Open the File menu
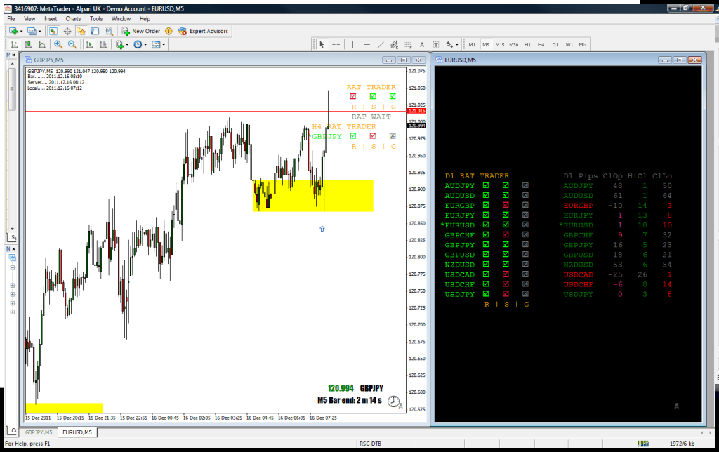 (x=11, y=19)
